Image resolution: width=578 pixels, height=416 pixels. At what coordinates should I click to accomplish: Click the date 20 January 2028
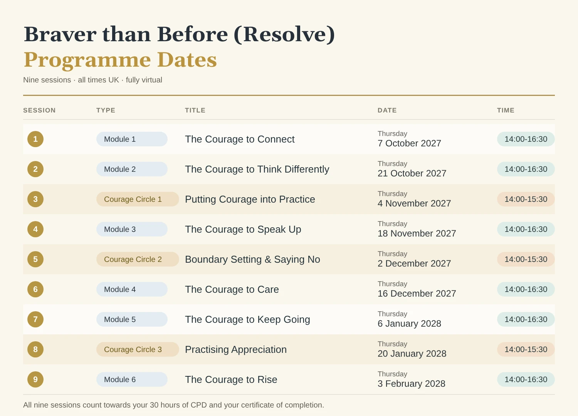(x=412, y=354)
